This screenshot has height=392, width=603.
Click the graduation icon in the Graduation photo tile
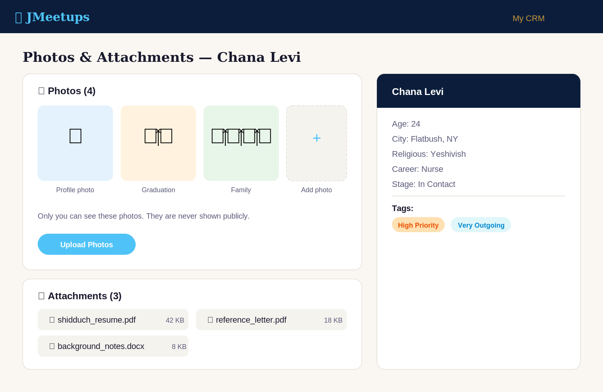(x=158, y=137)
